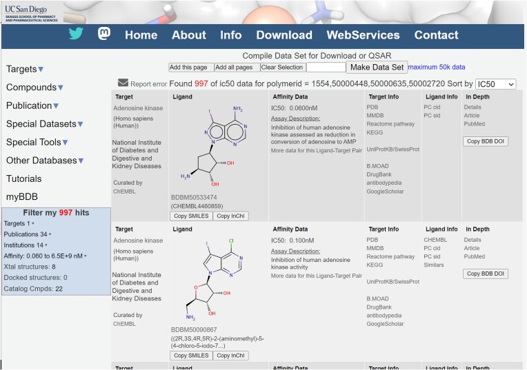This screenshot has width=527, height=370.
Task: Copy InChI for ligand BDBM50533474
Action: pyautogui.click(x=230, y=216)
